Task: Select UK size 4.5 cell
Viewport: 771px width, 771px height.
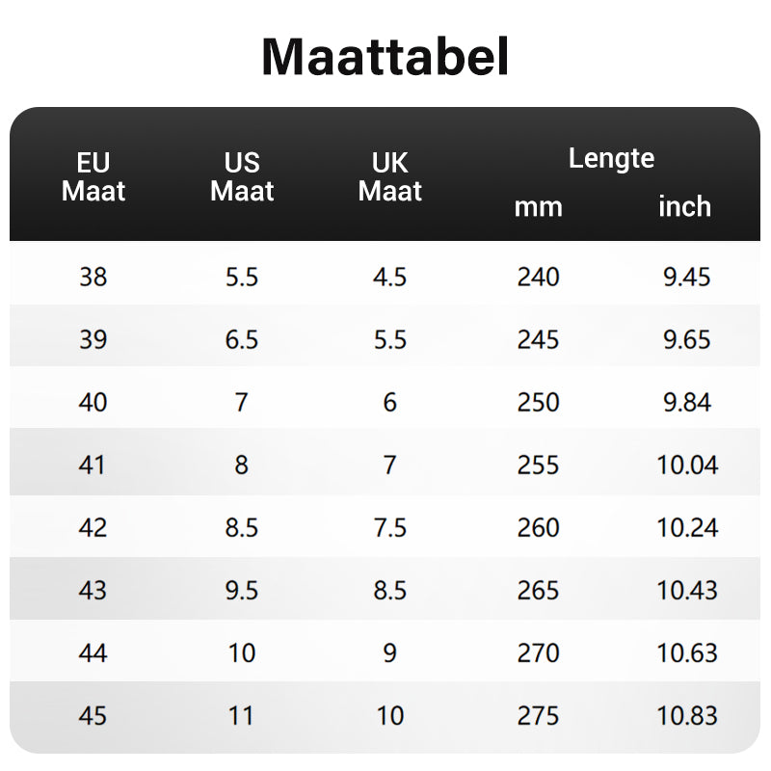Action: pos(390,278)
